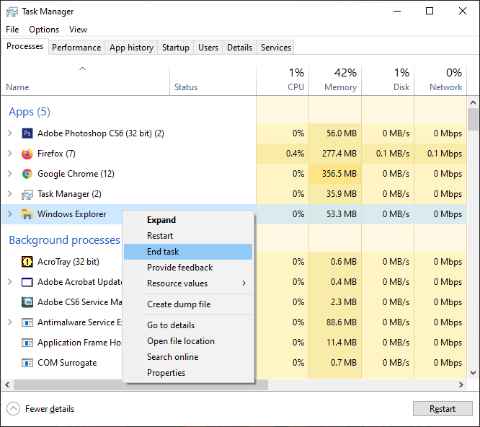
Task: Switch to the App history tab
Action: click(131, 48)
